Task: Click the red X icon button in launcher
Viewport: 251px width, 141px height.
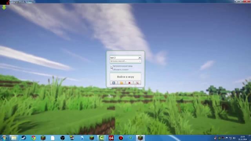Action: pyautogui.click(x=129, y=83)
